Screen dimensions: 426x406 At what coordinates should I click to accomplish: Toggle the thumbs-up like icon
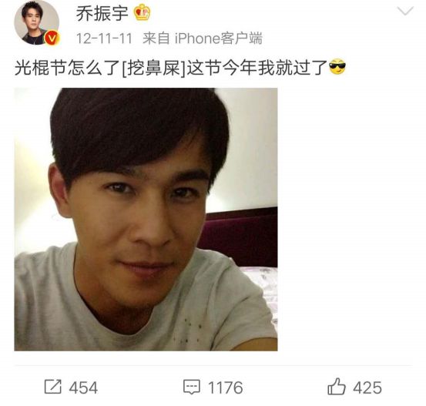click(337, 387)
